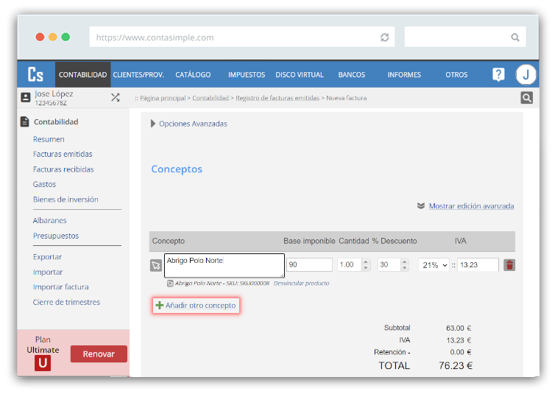Click the browser search box
The width and height of the screenshot is (552, 394).
coord(465,37)
